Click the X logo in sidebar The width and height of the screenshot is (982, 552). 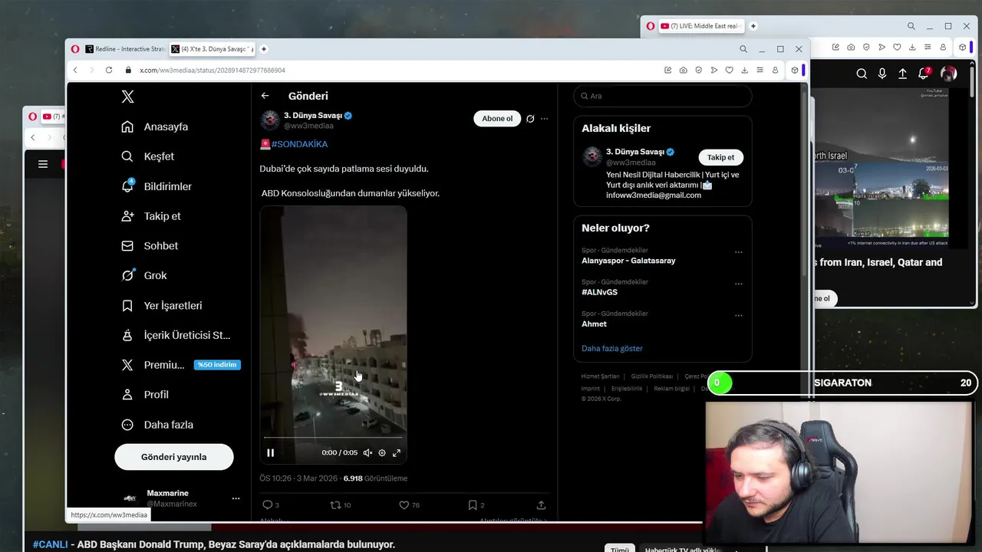(127, 97)
